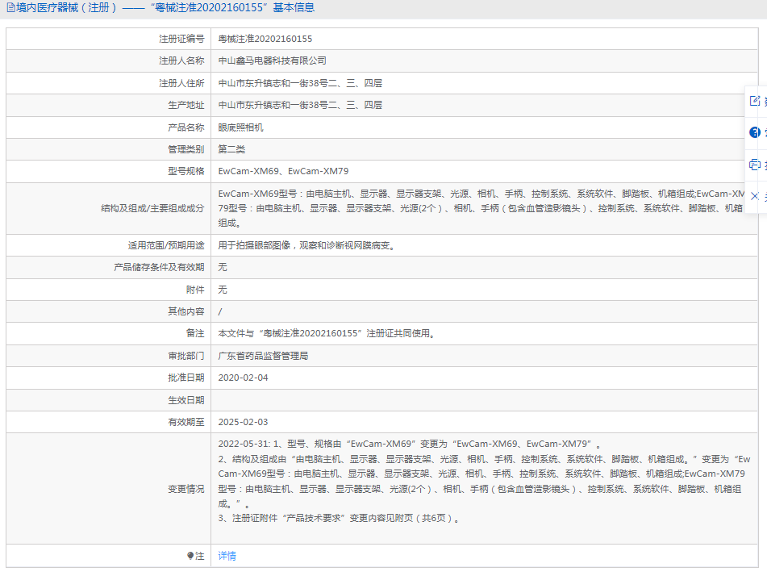767x576 pixels.
Task: Click the approval date 2020-02-04
Action: tap(243, 378)
